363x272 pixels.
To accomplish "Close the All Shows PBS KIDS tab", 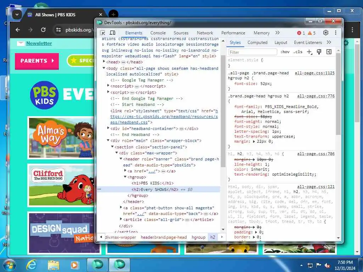I will pyautogui.click(x=101, y=15).
